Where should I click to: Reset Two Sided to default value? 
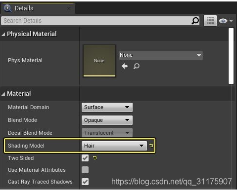[95, 158]
